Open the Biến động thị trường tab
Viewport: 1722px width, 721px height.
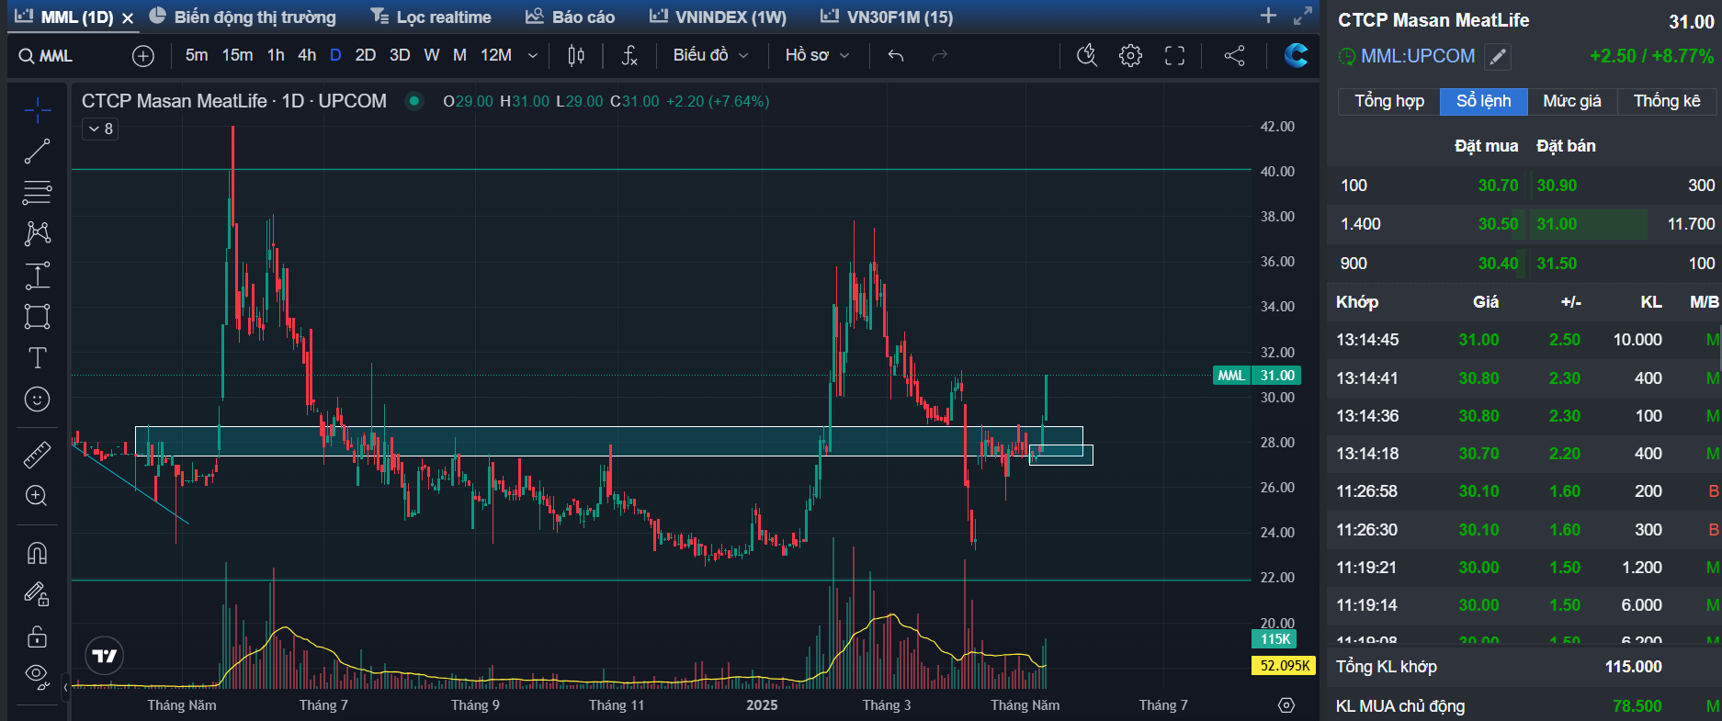pyautogui.click(x=244, y=17)
